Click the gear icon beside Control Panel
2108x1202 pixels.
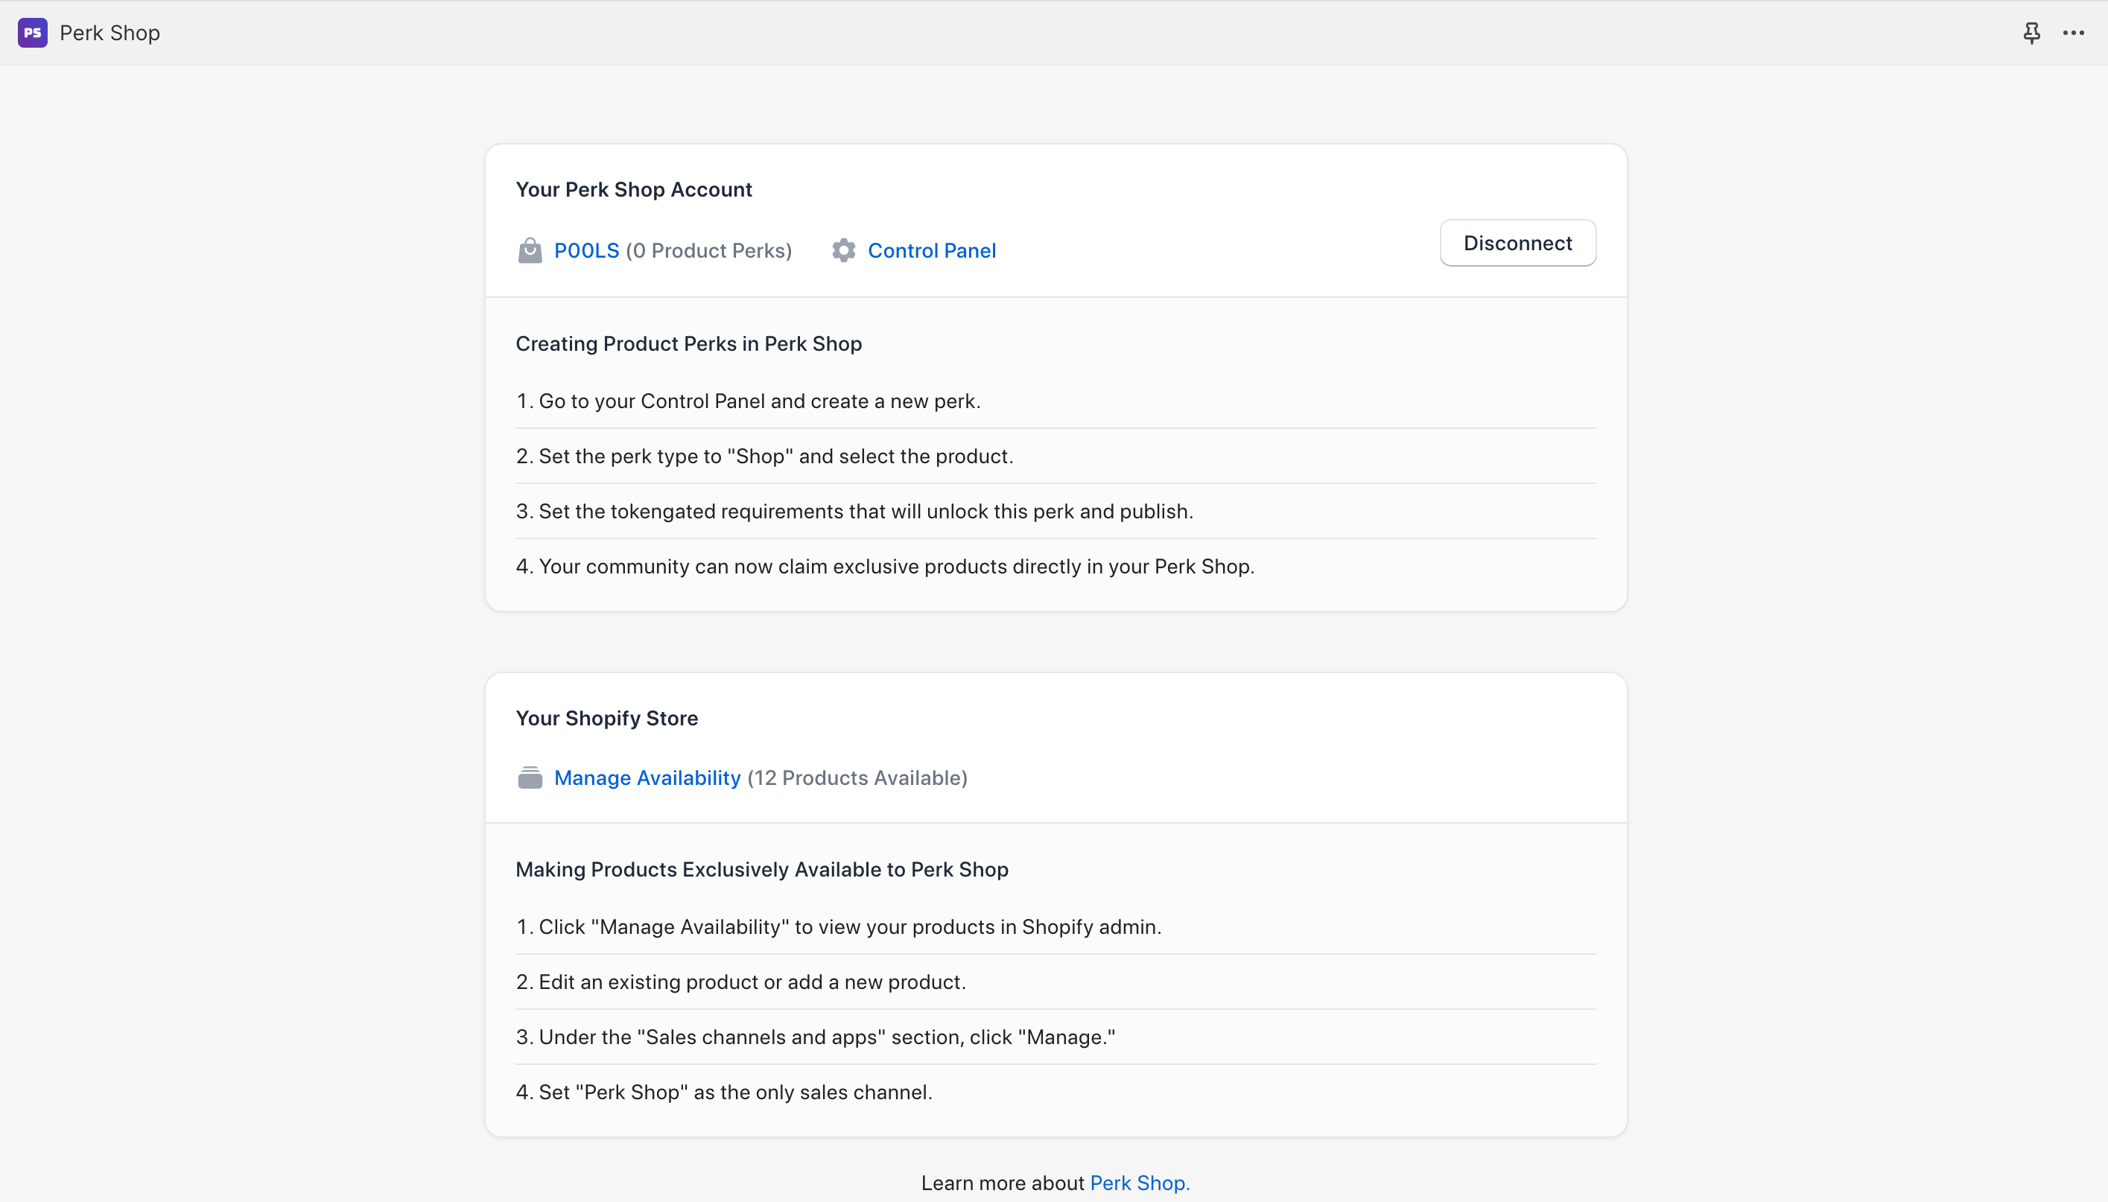[x=843, y=250]
